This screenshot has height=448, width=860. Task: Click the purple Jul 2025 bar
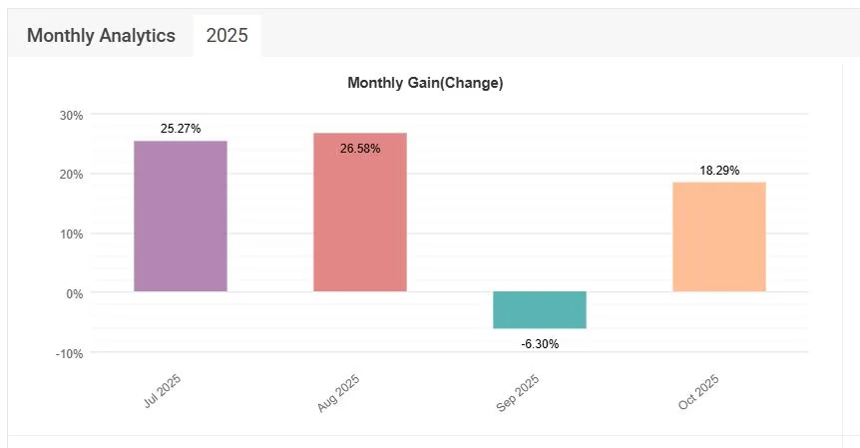[181, 216]
